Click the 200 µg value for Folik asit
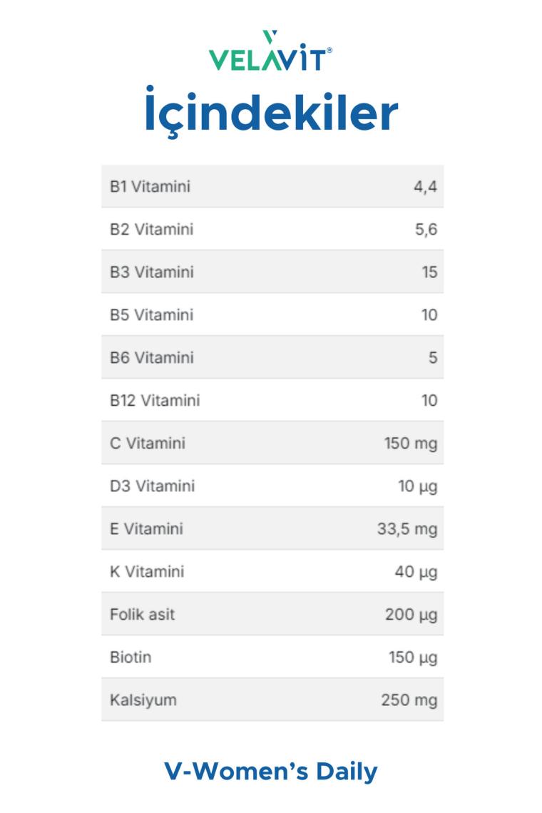 coord(411,615)
